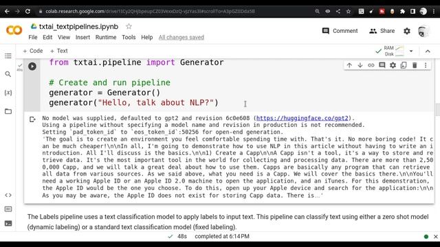This screenshot has height=247, width=440.
Task: Open Colab notebook settings gear
Action: click(407, 31)
